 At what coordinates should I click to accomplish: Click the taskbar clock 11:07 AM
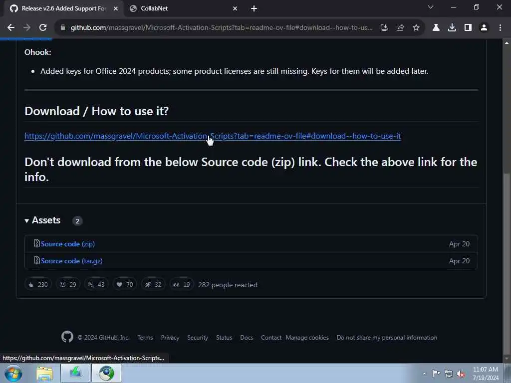pos(485,374)
